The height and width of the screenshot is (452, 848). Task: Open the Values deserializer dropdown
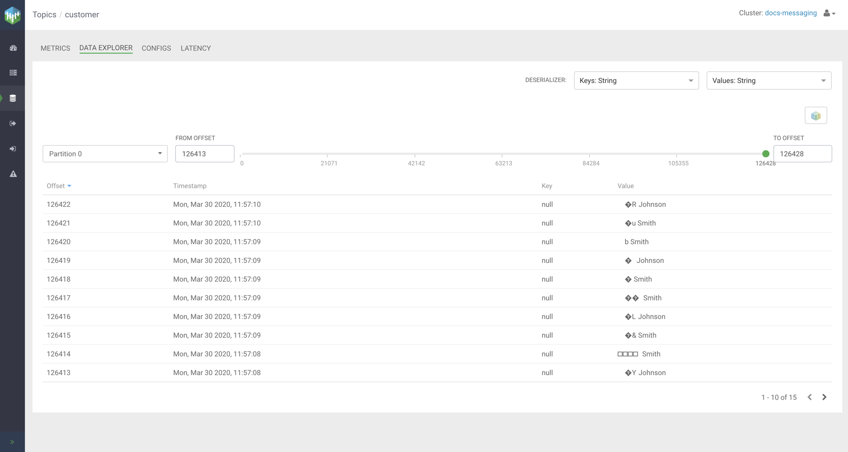[x=769, y=81]
